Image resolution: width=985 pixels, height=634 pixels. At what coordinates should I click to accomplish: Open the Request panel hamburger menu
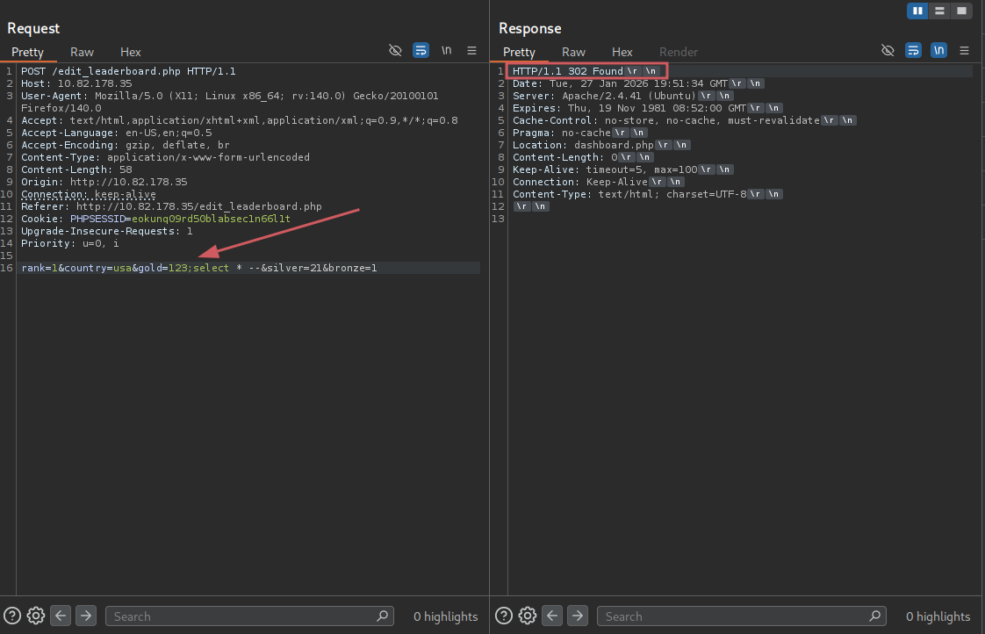tap(471, 51)
